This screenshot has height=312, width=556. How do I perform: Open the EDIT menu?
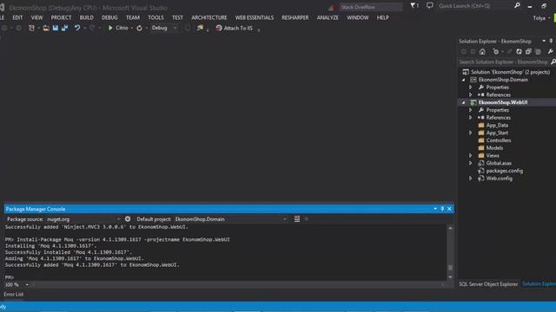[17, 17]
